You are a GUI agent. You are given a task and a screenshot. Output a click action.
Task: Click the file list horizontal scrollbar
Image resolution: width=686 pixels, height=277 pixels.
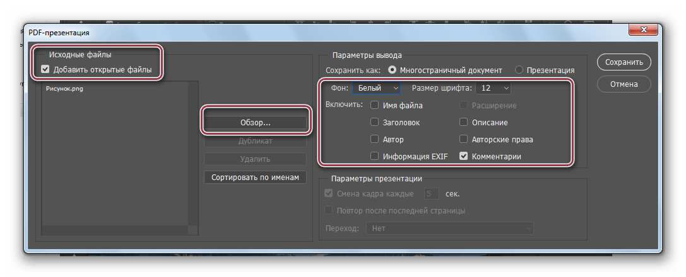[115, 230]
